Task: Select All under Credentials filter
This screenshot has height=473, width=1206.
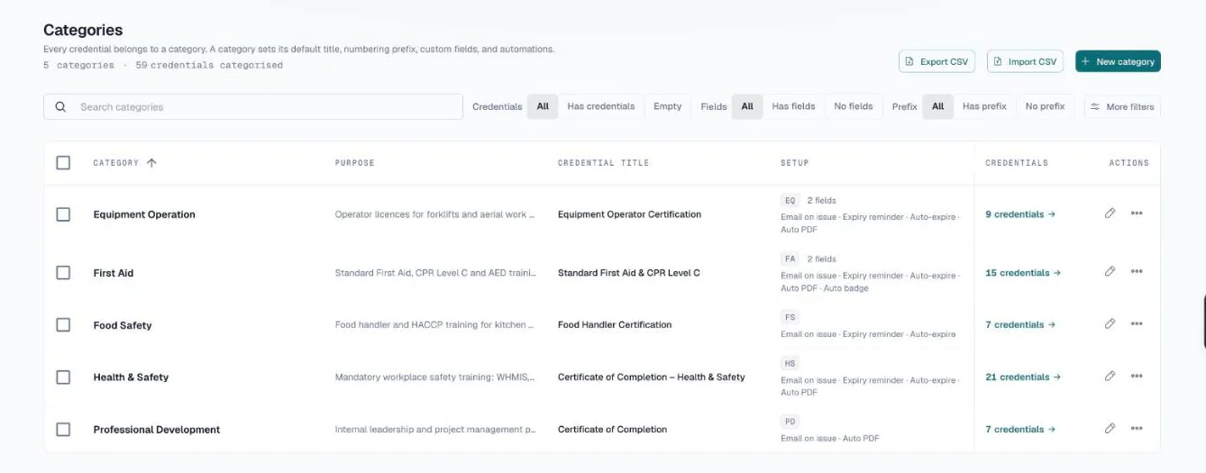Action: point(543,106)
